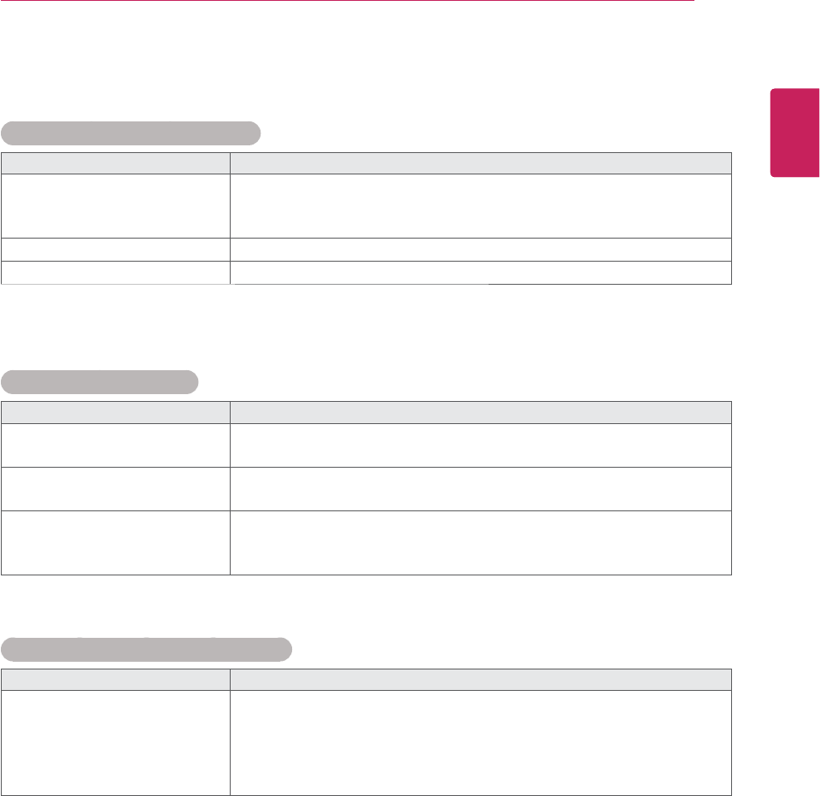
Task: Click the third table's left header cell
Action: coord(116,679)
